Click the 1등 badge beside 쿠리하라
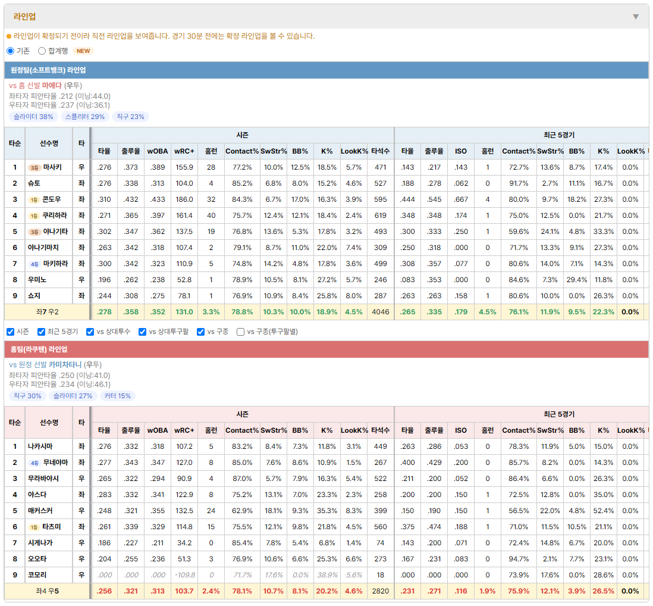The height and width of the screenshot is (606, 653). coord(34,216)
